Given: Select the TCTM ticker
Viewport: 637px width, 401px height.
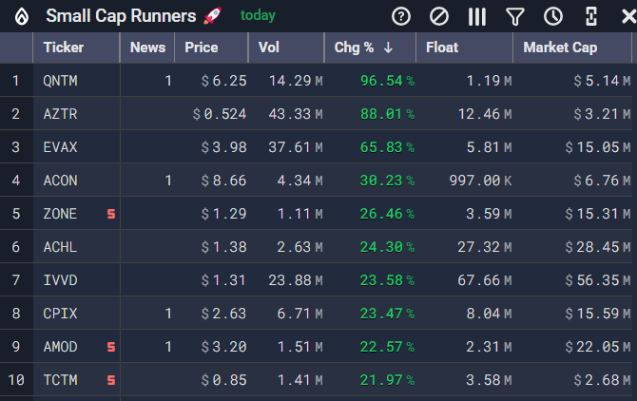Looking at the screenshot, I should click(60, 380).
